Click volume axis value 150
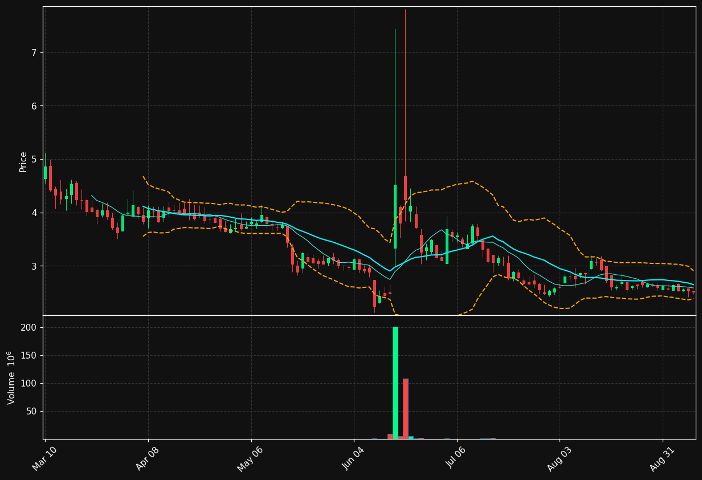 pos(29,356)
